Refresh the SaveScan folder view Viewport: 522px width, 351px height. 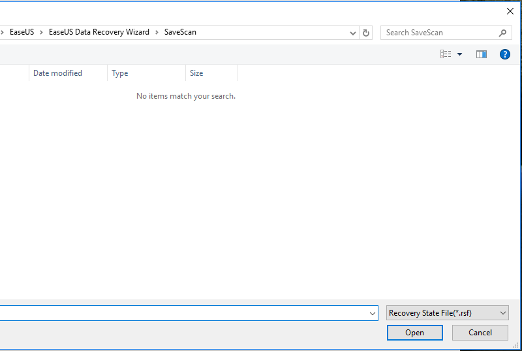(365, 33)
